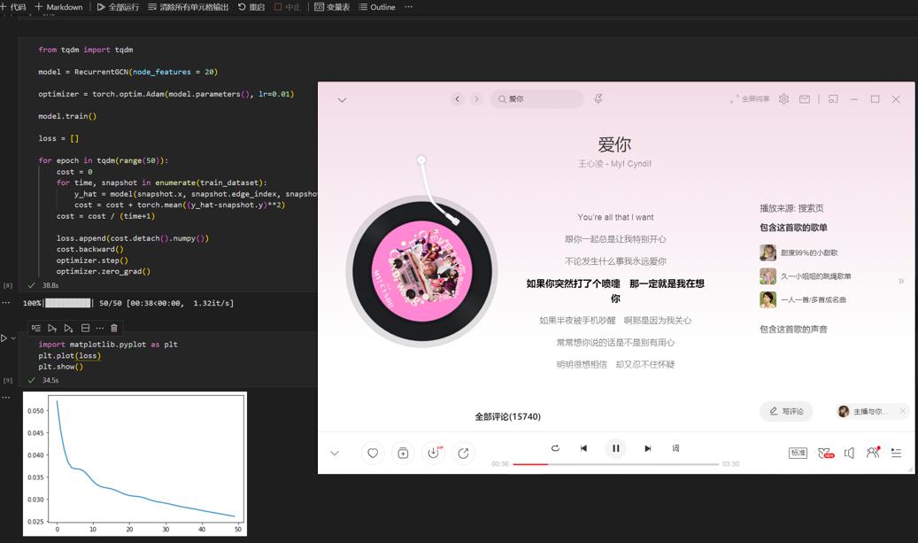Start listen-to-identify microphone icon
This screenshot has height=543, width=918.
[598, 98]
